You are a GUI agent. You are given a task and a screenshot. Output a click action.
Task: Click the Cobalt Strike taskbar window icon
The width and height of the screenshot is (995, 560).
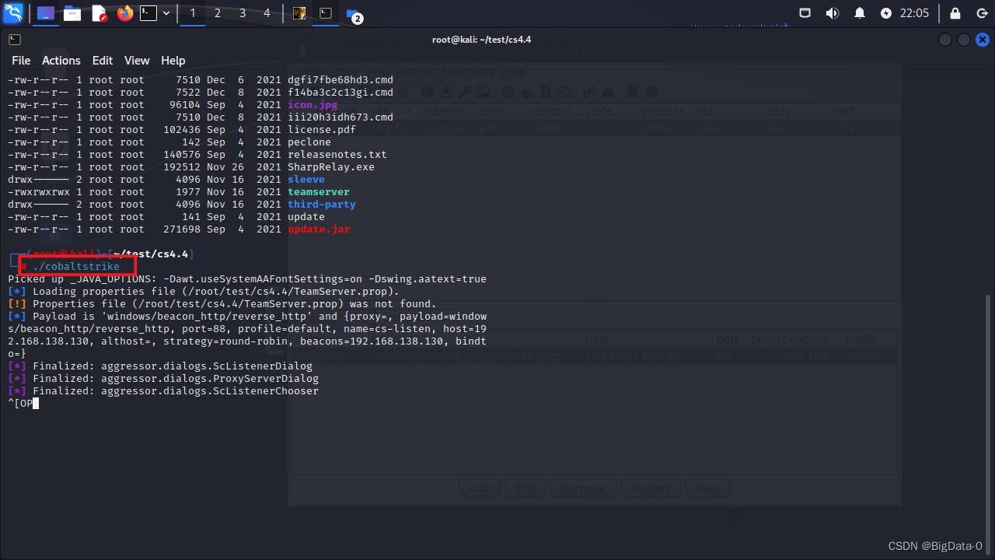coord(299,13)
